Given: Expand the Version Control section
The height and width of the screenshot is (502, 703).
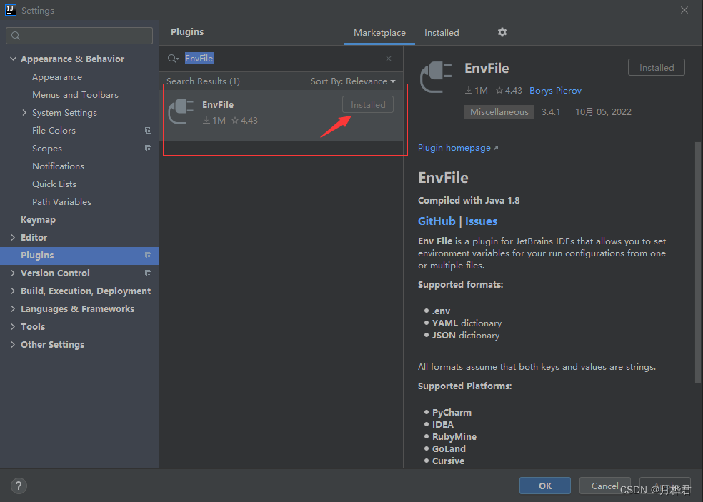Looking at the screenshot, I should point(13,273).
